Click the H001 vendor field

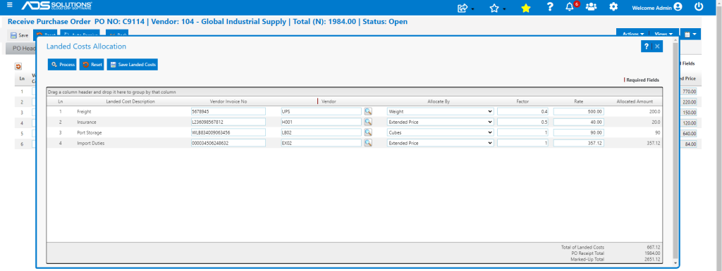tap(322, 122)
